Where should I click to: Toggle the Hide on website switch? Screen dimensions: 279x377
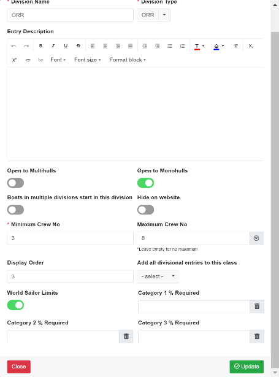click(x=145, y=210)
